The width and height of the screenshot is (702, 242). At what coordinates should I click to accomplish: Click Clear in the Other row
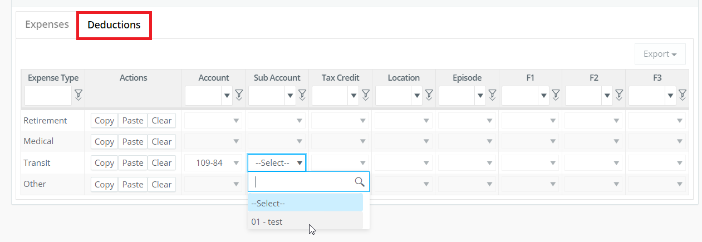pyautogui.click(x=161, y=184)
